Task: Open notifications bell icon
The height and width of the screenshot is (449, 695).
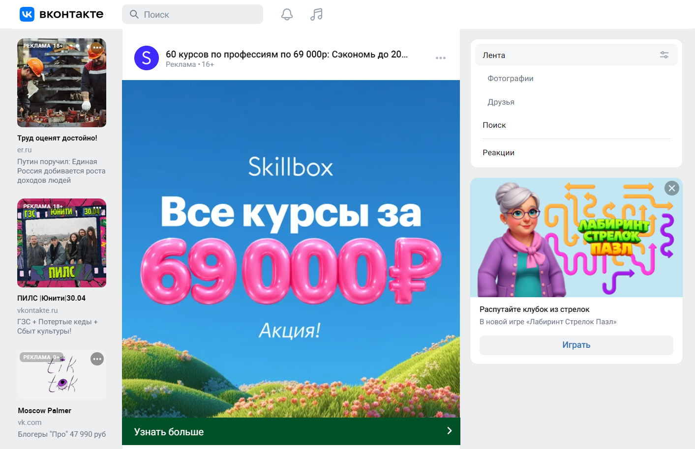Action: click(x=287, y=14)
